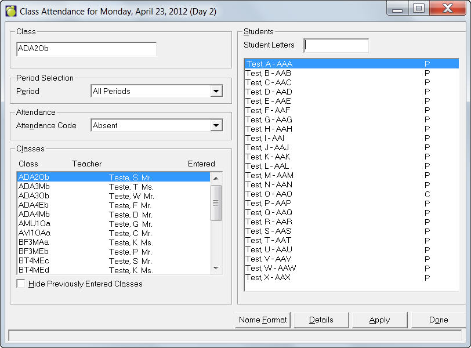Click the Done button
The width and height of the screenshot is (471, 348).
click(438, 320)
